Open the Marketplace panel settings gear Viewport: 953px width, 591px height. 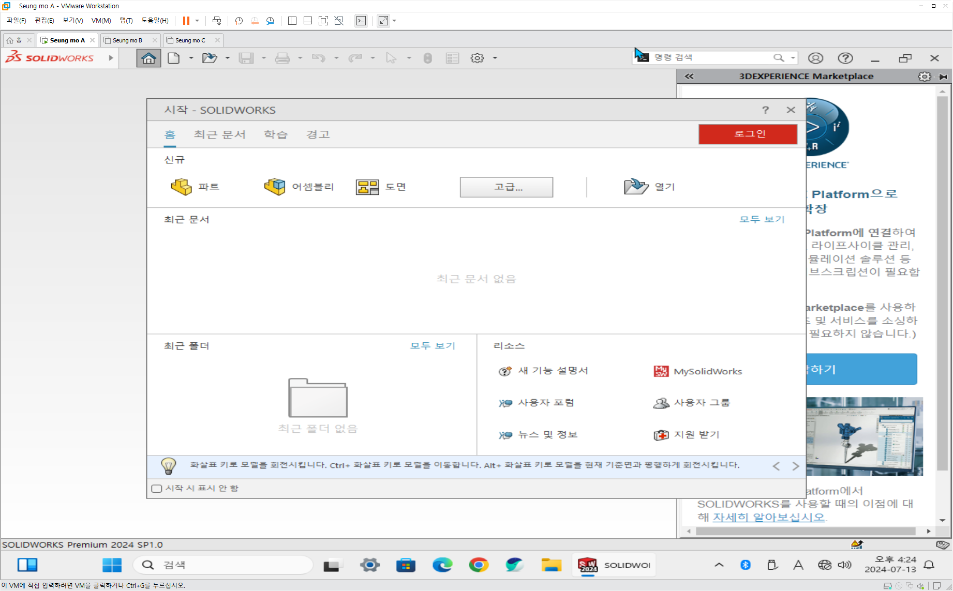(x=925, y=77)
